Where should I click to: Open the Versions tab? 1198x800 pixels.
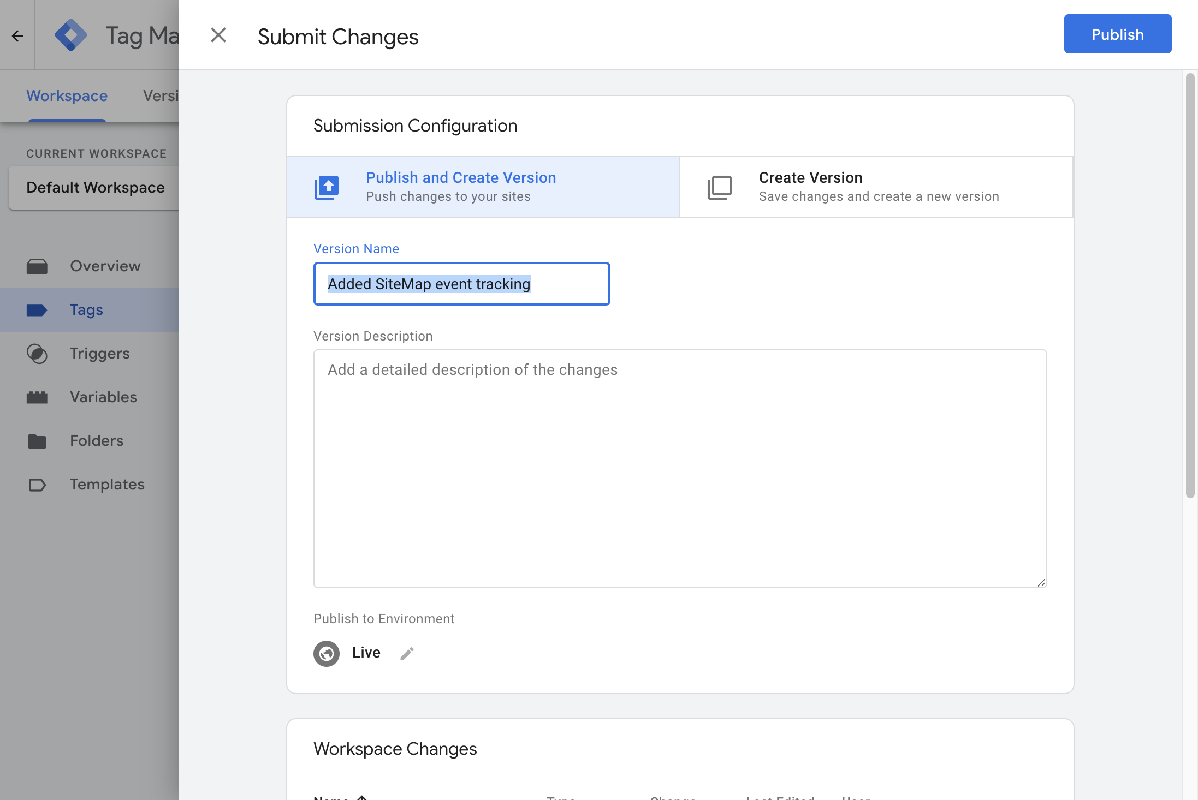161,96
